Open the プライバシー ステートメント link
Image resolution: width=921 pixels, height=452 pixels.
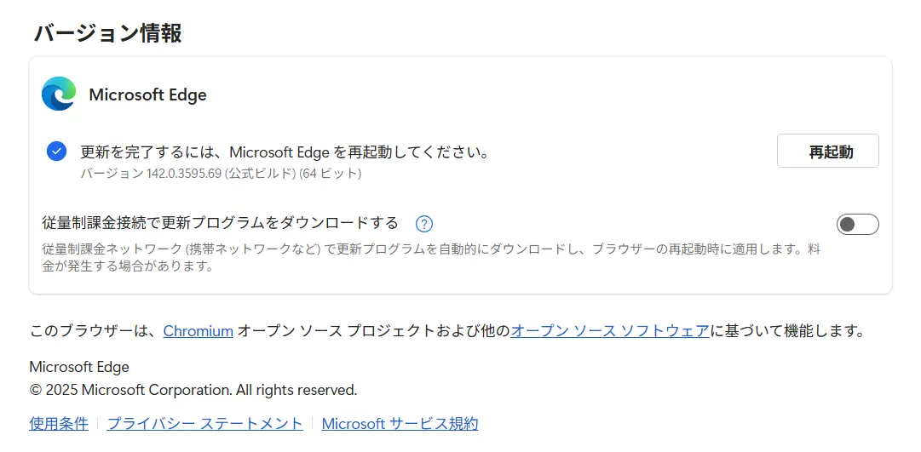(204, 423)
